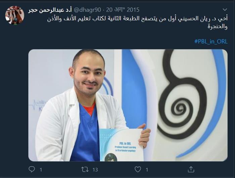Click the reply count 1
The height and width of the screenshot is (178, 235).
coord(41,170)
